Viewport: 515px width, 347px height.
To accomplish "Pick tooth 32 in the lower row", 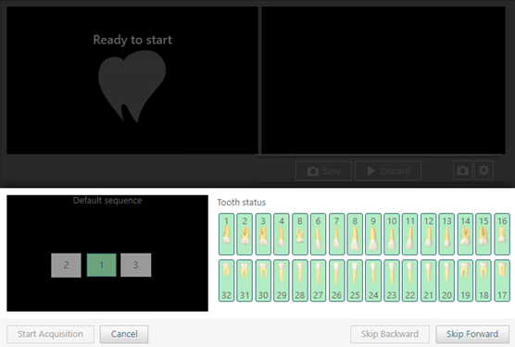I will pyautogui.click(x=226, y=280).
